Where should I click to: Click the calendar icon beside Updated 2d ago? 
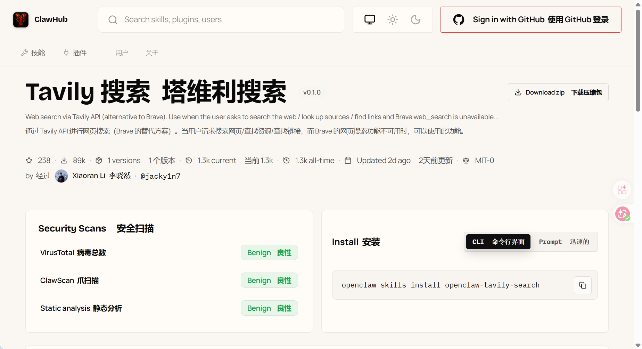(348, 161)
